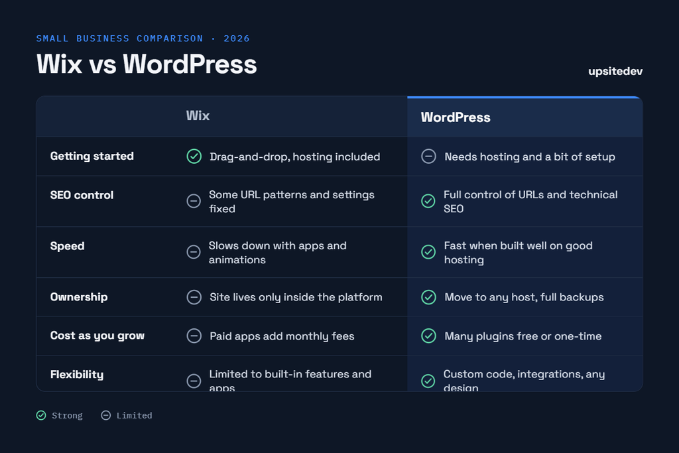The width and height of the screenshot is (679, 453).
Task: Select the "Speed" row label
Action: point(67,246)
